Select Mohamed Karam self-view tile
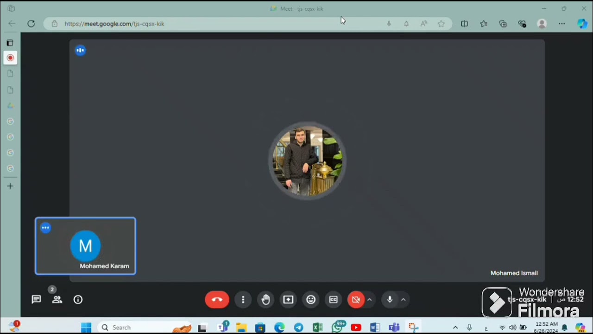 pyautogui.click(x=86, y=246)
